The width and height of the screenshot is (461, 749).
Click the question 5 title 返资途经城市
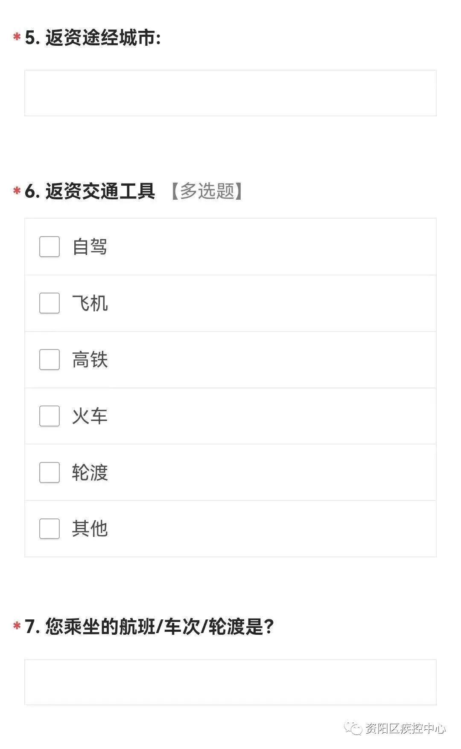tap(93, 38)
